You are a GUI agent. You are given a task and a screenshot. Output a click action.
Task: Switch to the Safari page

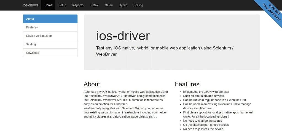pos(109,5)
